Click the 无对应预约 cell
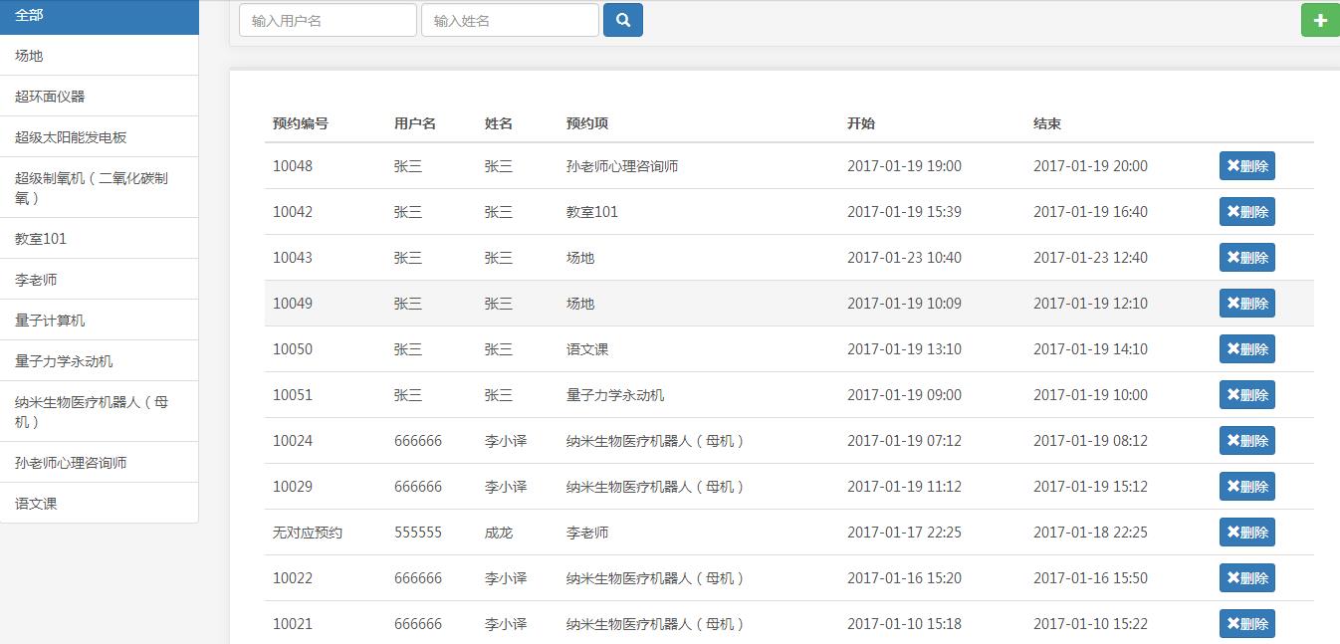The image size is (1340, 644). 308,533
